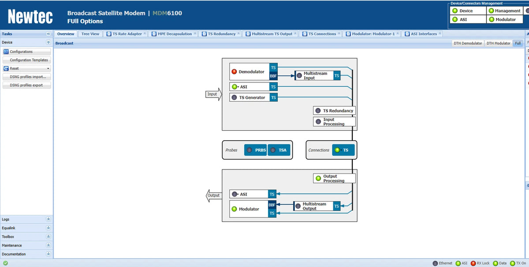Click the green Output Processing LED
The width and height of the screenshot is (529, 267).
(318, 178)
